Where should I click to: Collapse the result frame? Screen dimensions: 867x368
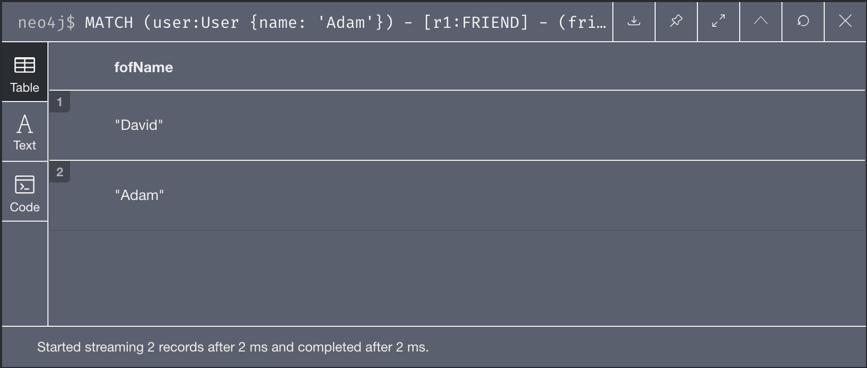click(x=761, y=21)
